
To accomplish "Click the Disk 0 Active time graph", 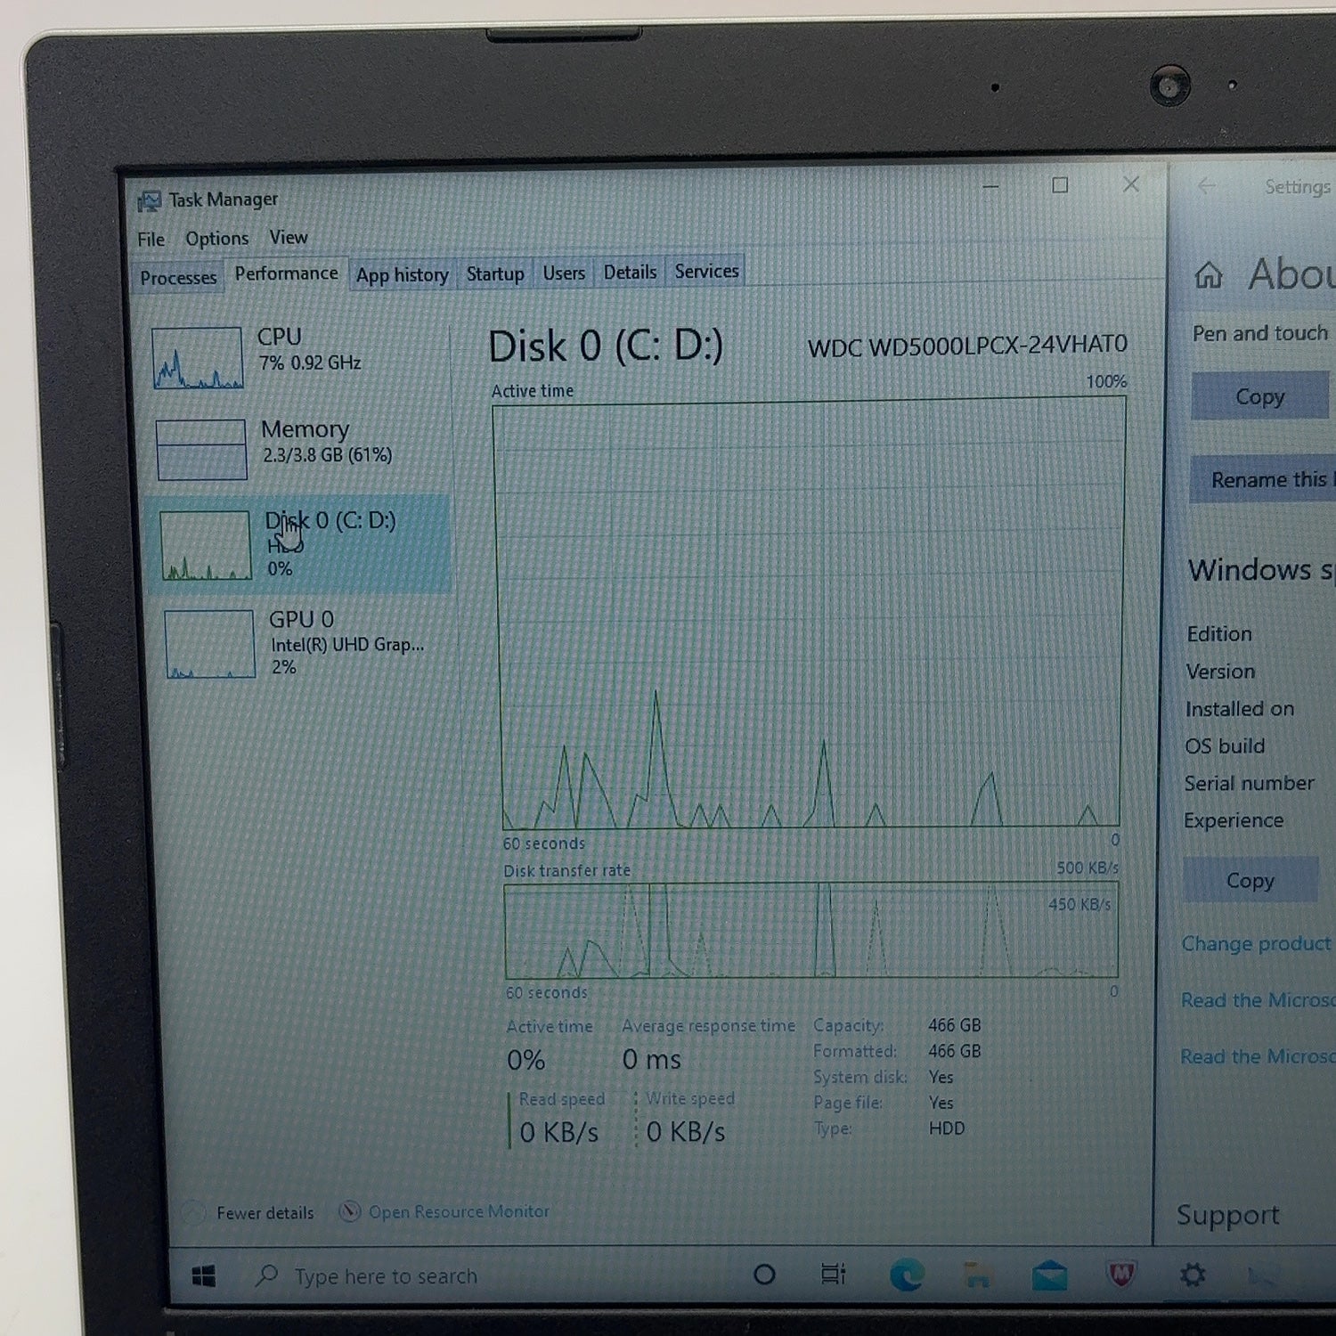I will (810, 613).
